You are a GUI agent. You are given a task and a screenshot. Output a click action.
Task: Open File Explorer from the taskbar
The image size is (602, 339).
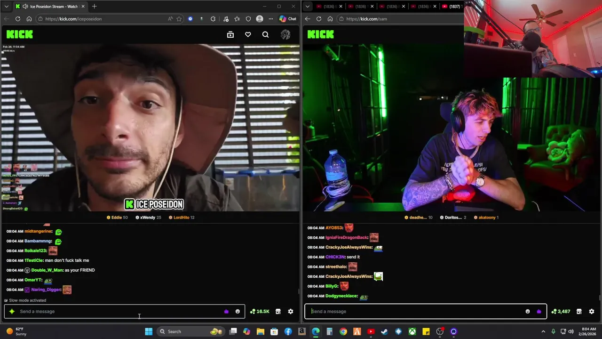(260, 331)
